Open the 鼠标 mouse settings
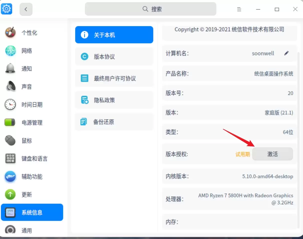Viewport: 303px width, 239px height. (x=27, y=141)
